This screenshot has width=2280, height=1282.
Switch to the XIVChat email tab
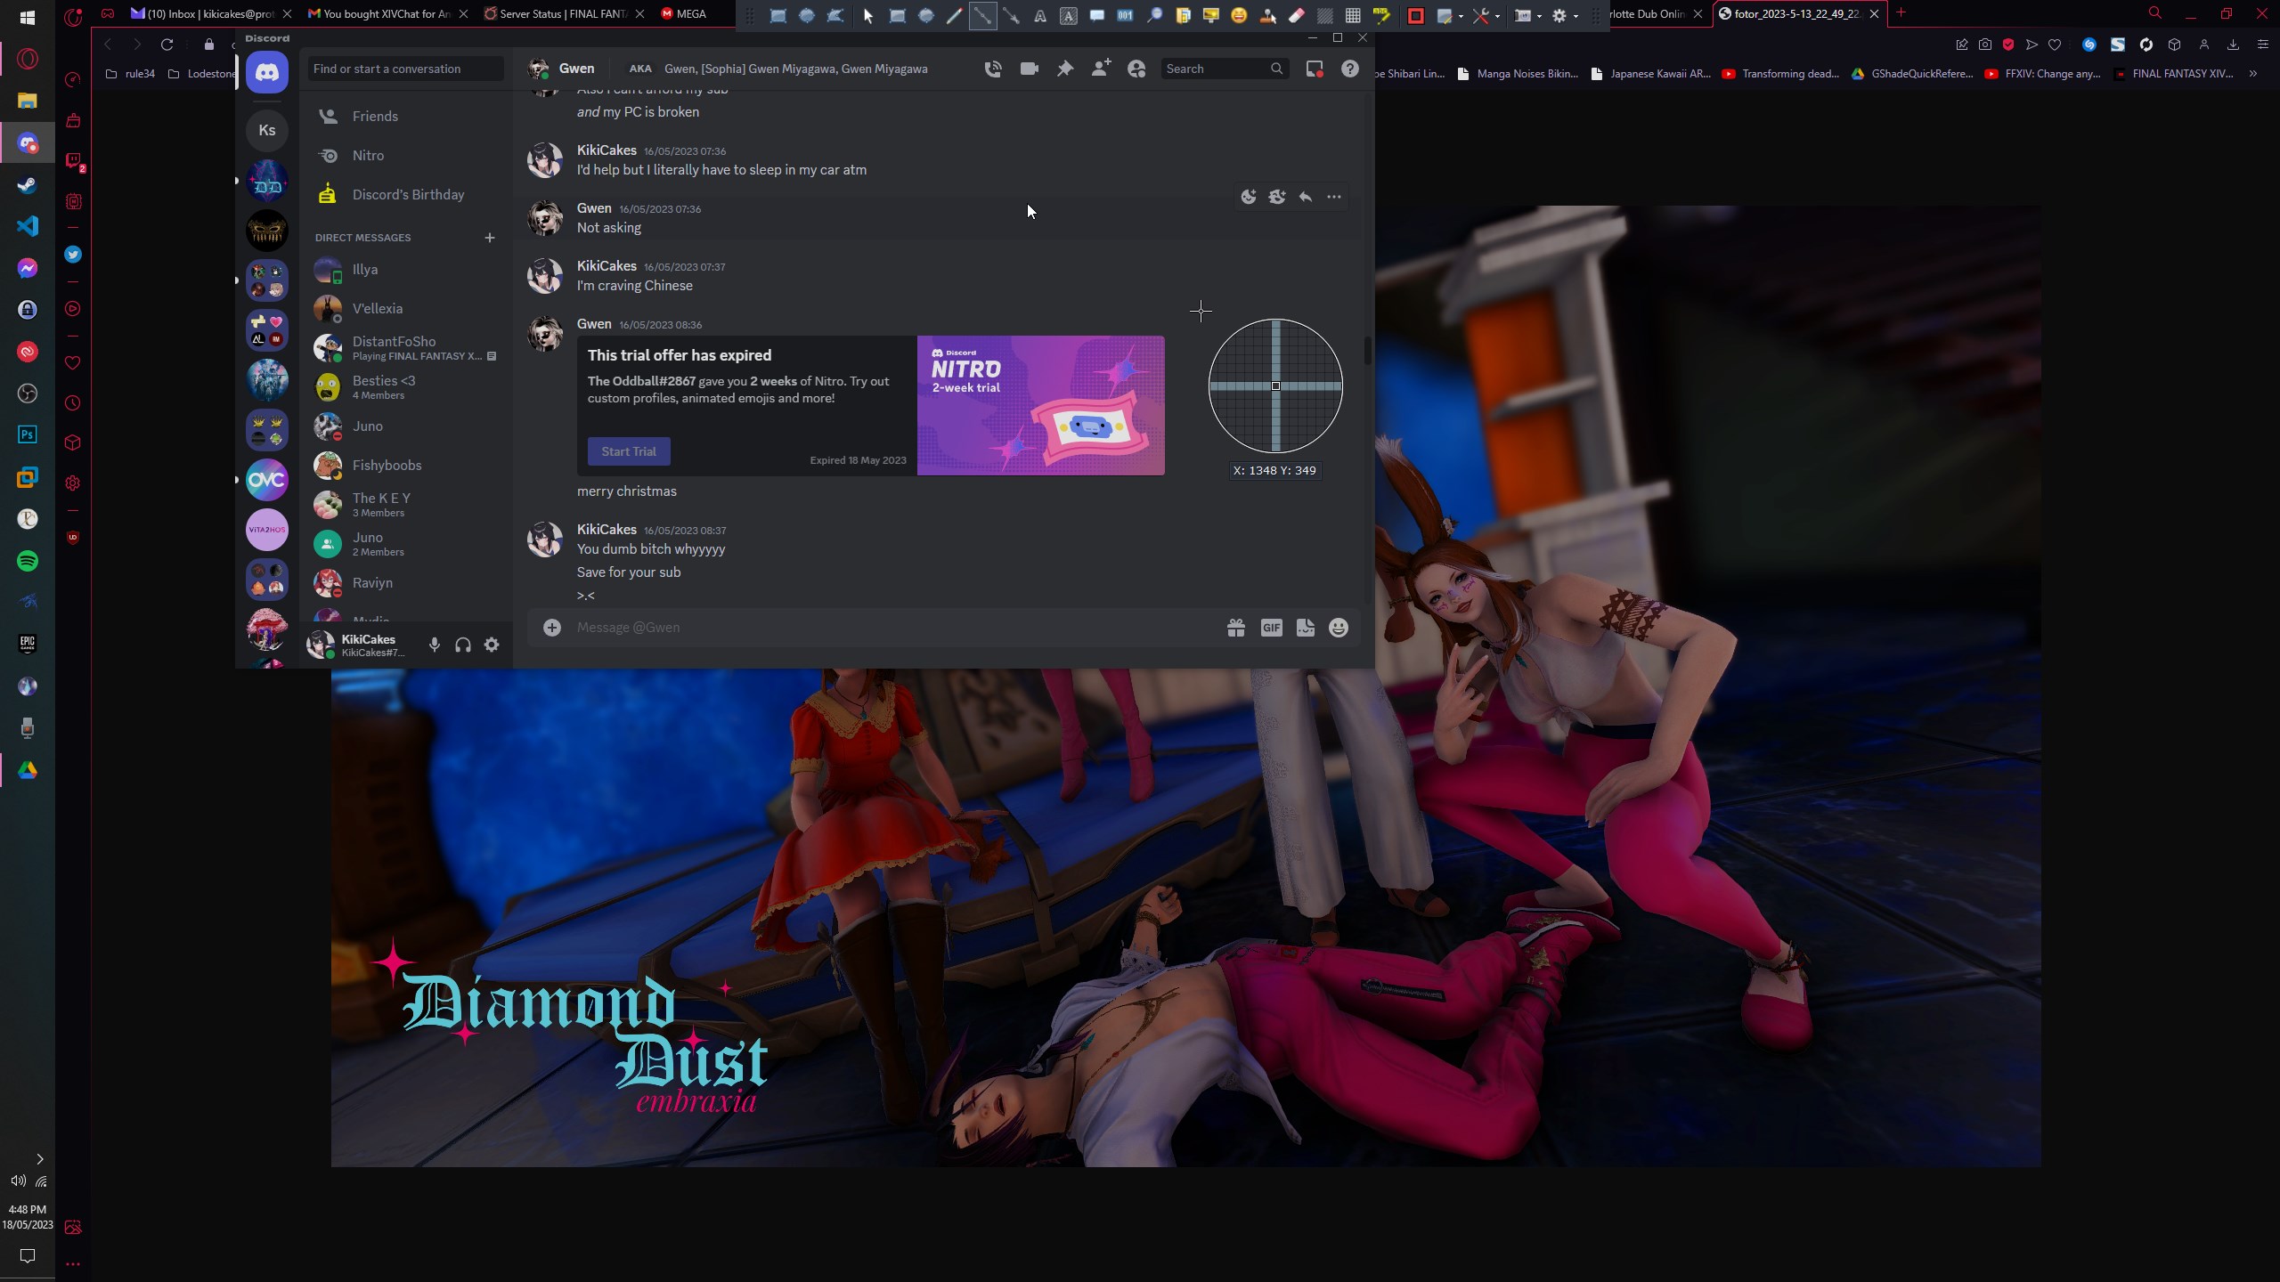387,13
